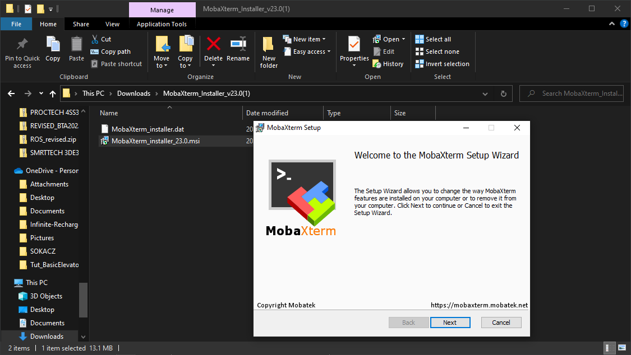The height and width of the screenshot is (355, 631).
Task: Choose Select all in the ribbon
Action: 433,39
